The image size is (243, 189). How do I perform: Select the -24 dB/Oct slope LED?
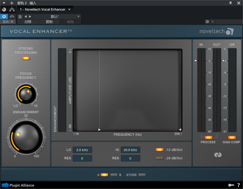pyautogui.click(x=159, y=158)
